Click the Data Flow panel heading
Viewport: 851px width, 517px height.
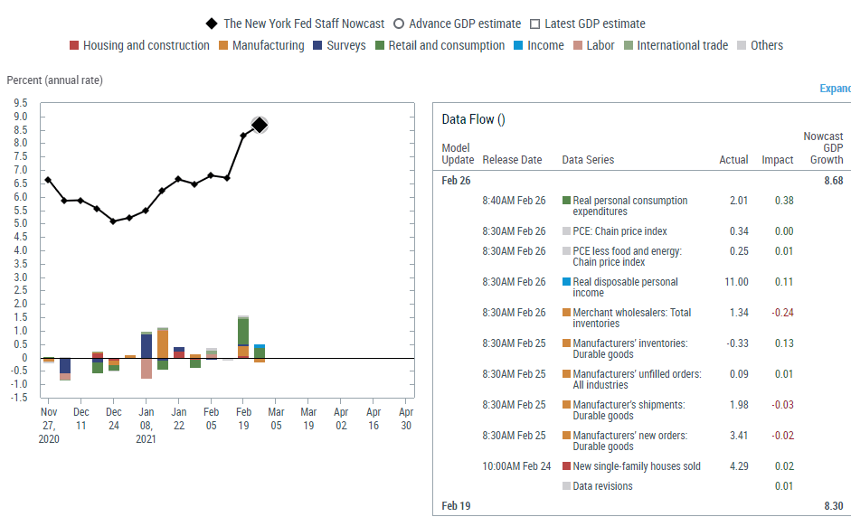(473, 119)
